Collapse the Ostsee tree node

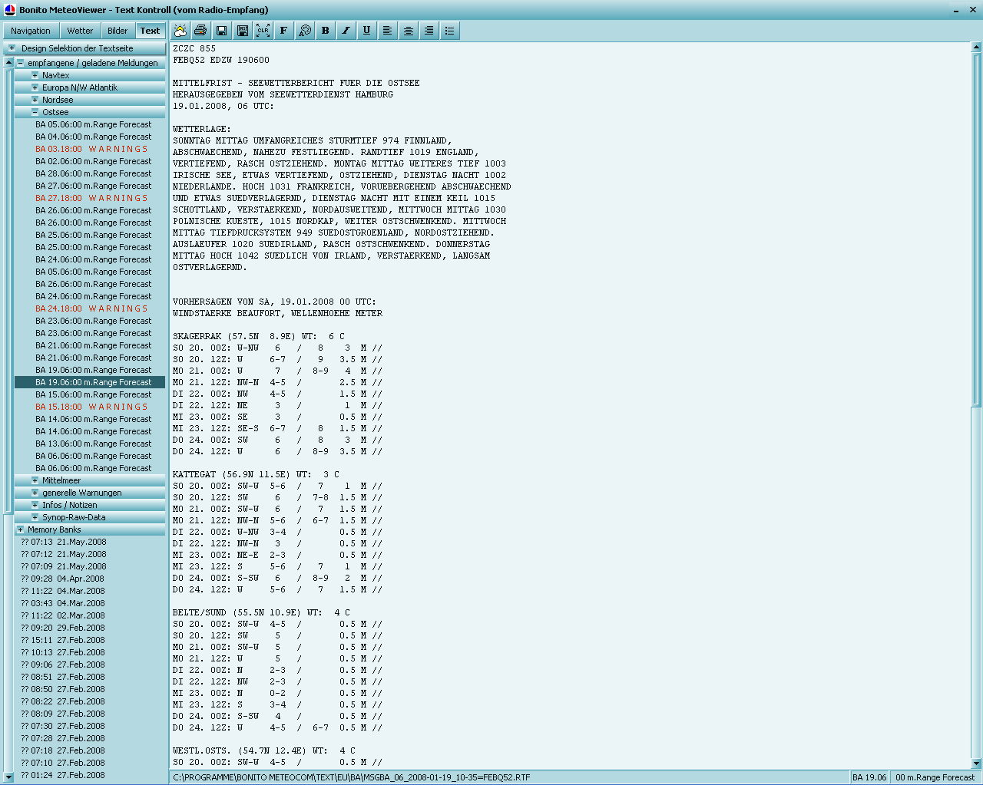coord(35,112)
